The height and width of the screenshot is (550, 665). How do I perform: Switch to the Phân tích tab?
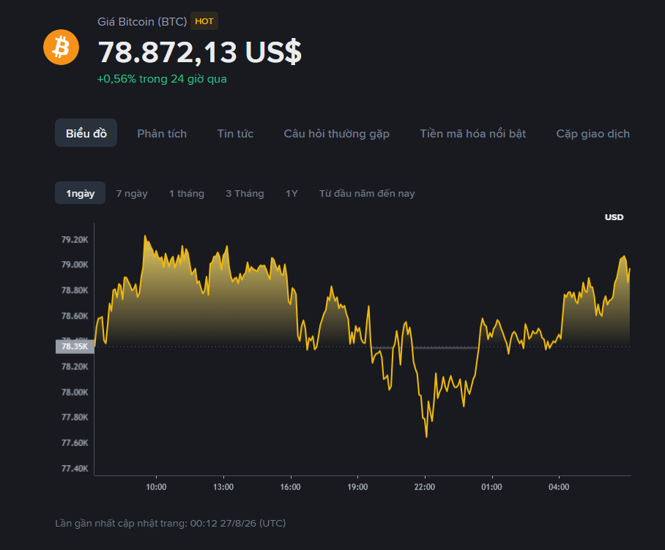coord(162,134)
